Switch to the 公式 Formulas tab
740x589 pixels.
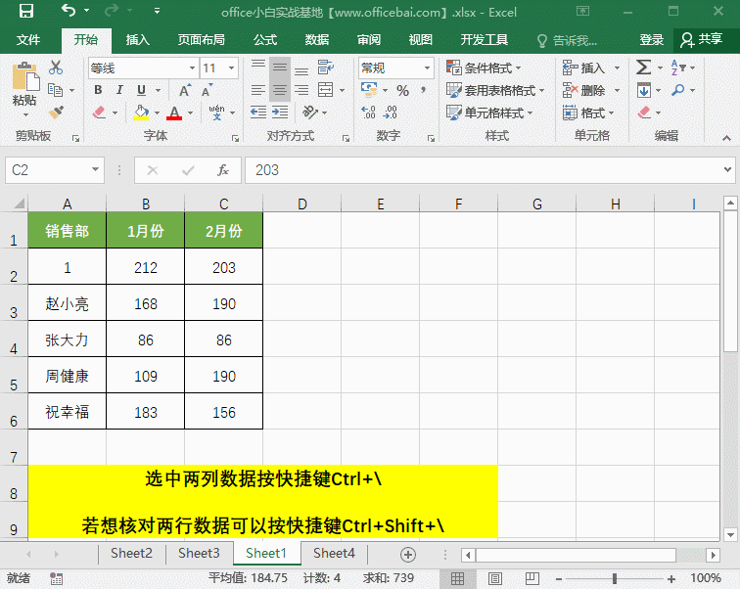pos(265,40)
